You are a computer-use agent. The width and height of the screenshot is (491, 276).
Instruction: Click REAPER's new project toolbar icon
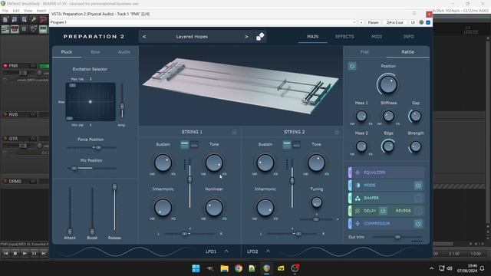(5, 20)
